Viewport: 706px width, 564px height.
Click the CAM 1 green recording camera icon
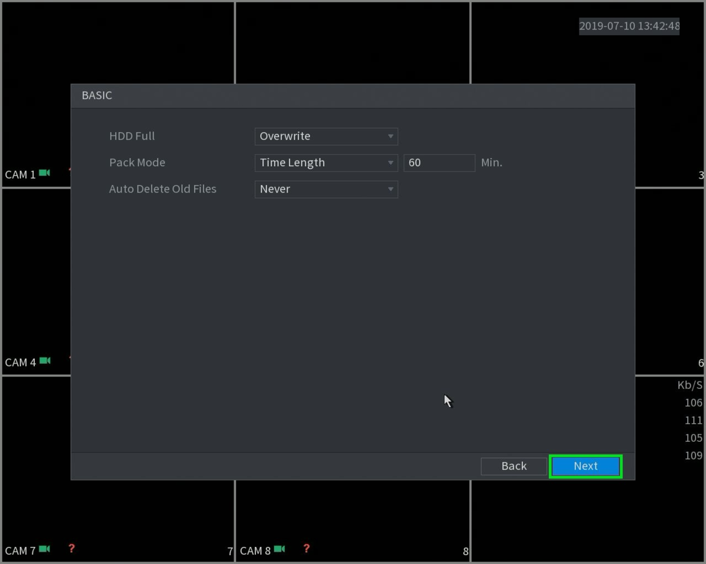(45, 173)
